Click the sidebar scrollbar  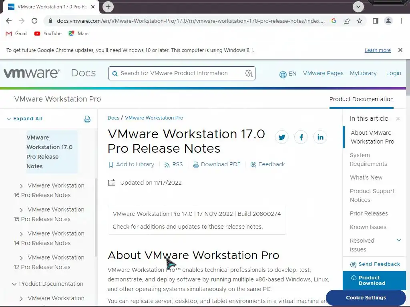96,217
